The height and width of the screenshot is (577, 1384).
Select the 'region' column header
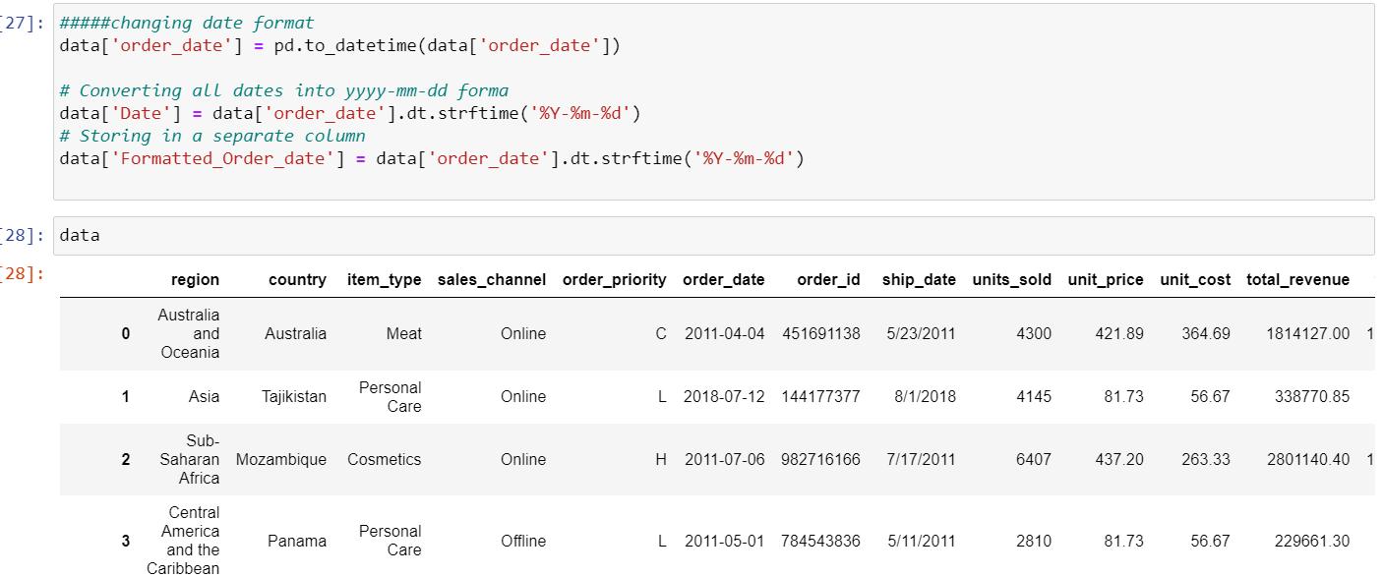[195, 280]
